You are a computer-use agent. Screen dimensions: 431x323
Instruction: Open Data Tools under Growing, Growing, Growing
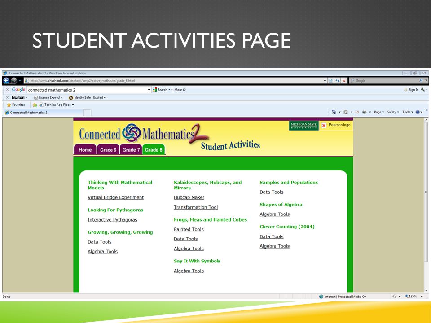point(100,242)
